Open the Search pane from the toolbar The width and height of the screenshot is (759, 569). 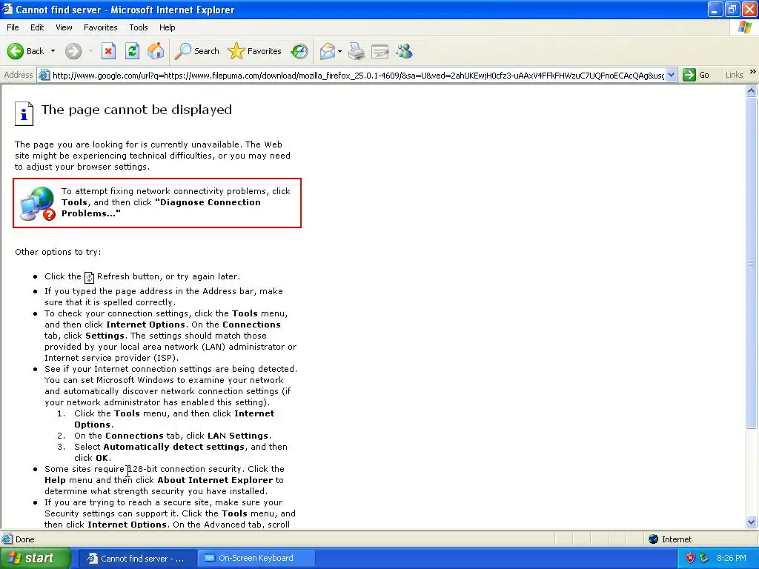(197, 51)
